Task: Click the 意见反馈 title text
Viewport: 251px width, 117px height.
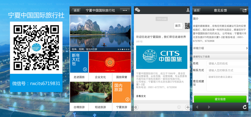Action: click(x=220, y=10)
